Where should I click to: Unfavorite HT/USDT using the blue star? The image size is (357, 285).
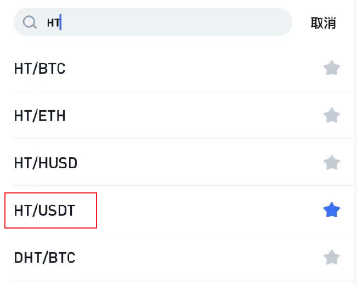click(331, 210)
